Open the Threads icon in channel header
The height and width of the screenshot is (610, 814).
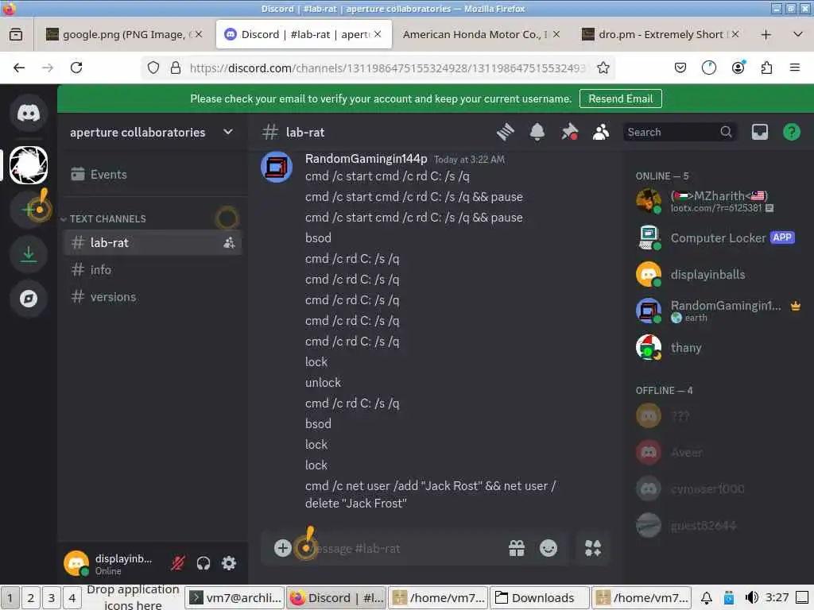pyautogui.click(x=505, y=133)
